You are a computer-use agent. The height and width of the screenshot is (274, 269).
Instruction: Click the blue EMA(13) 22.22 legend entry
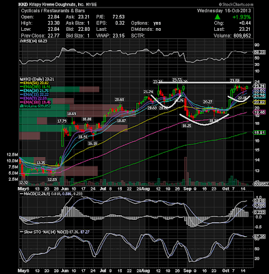pyautogui.click(x=35, y=95)
